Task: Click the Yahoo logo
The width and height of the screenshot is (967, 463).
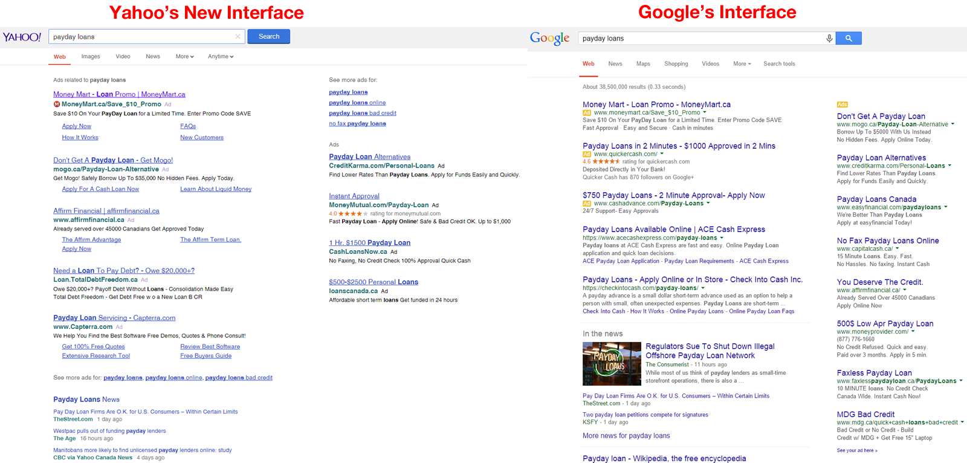Action: coord(22,37)
